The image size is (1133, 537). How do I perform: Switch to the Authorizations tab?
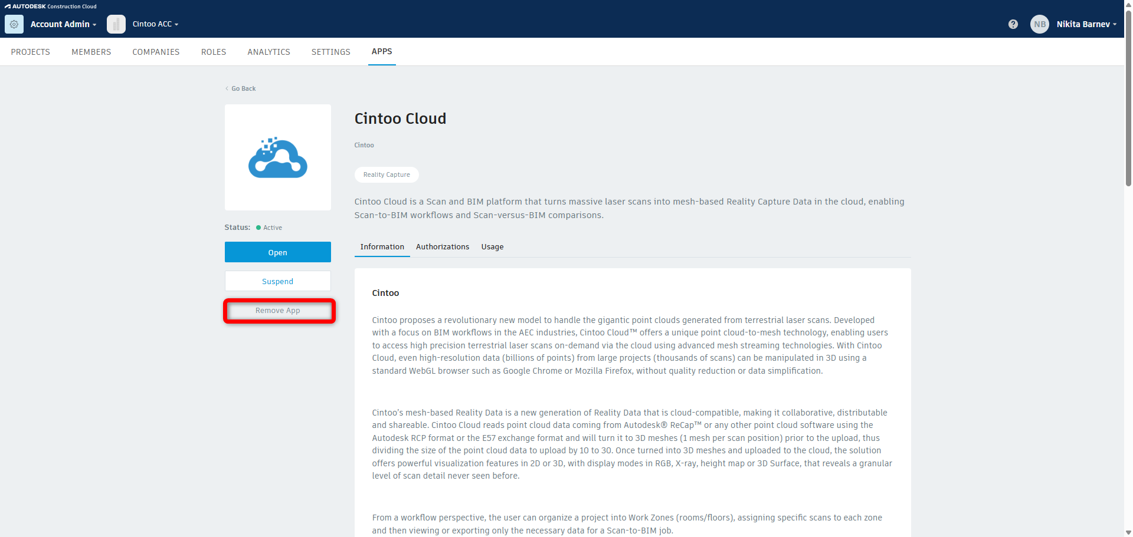(443, 247)
